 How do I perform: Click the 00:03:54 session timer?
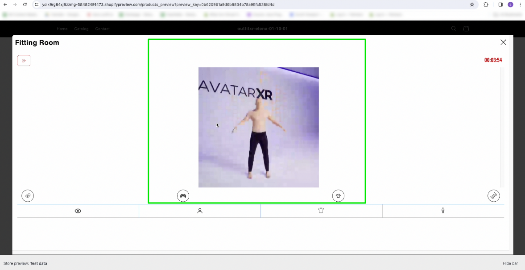click(x=493, y=60)
